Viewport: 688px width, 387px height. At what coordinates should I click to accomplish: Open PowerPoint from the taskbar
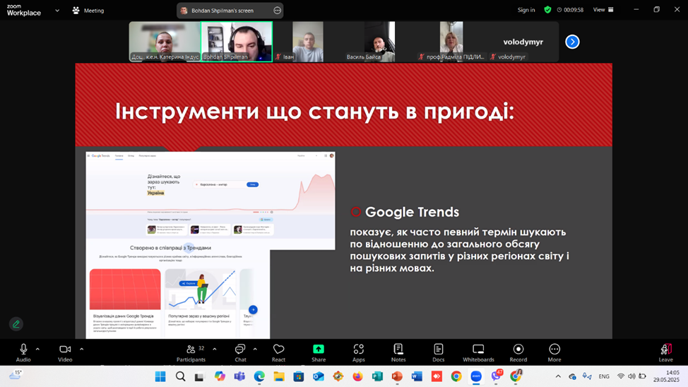pyautogui.click(x=397, y=376)
